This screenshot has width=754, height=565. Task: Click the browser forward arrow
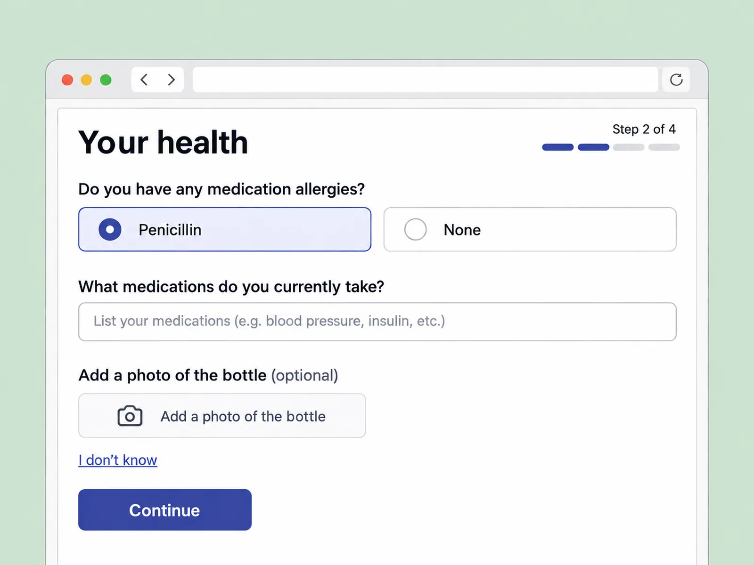[171, 80]
